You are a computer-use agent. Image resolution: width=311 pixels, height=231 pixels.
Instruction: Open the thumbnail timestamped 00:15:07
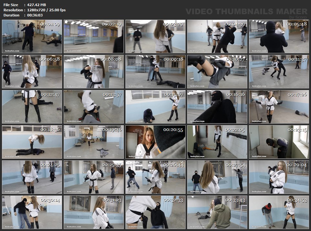click(x=155, y=107)
